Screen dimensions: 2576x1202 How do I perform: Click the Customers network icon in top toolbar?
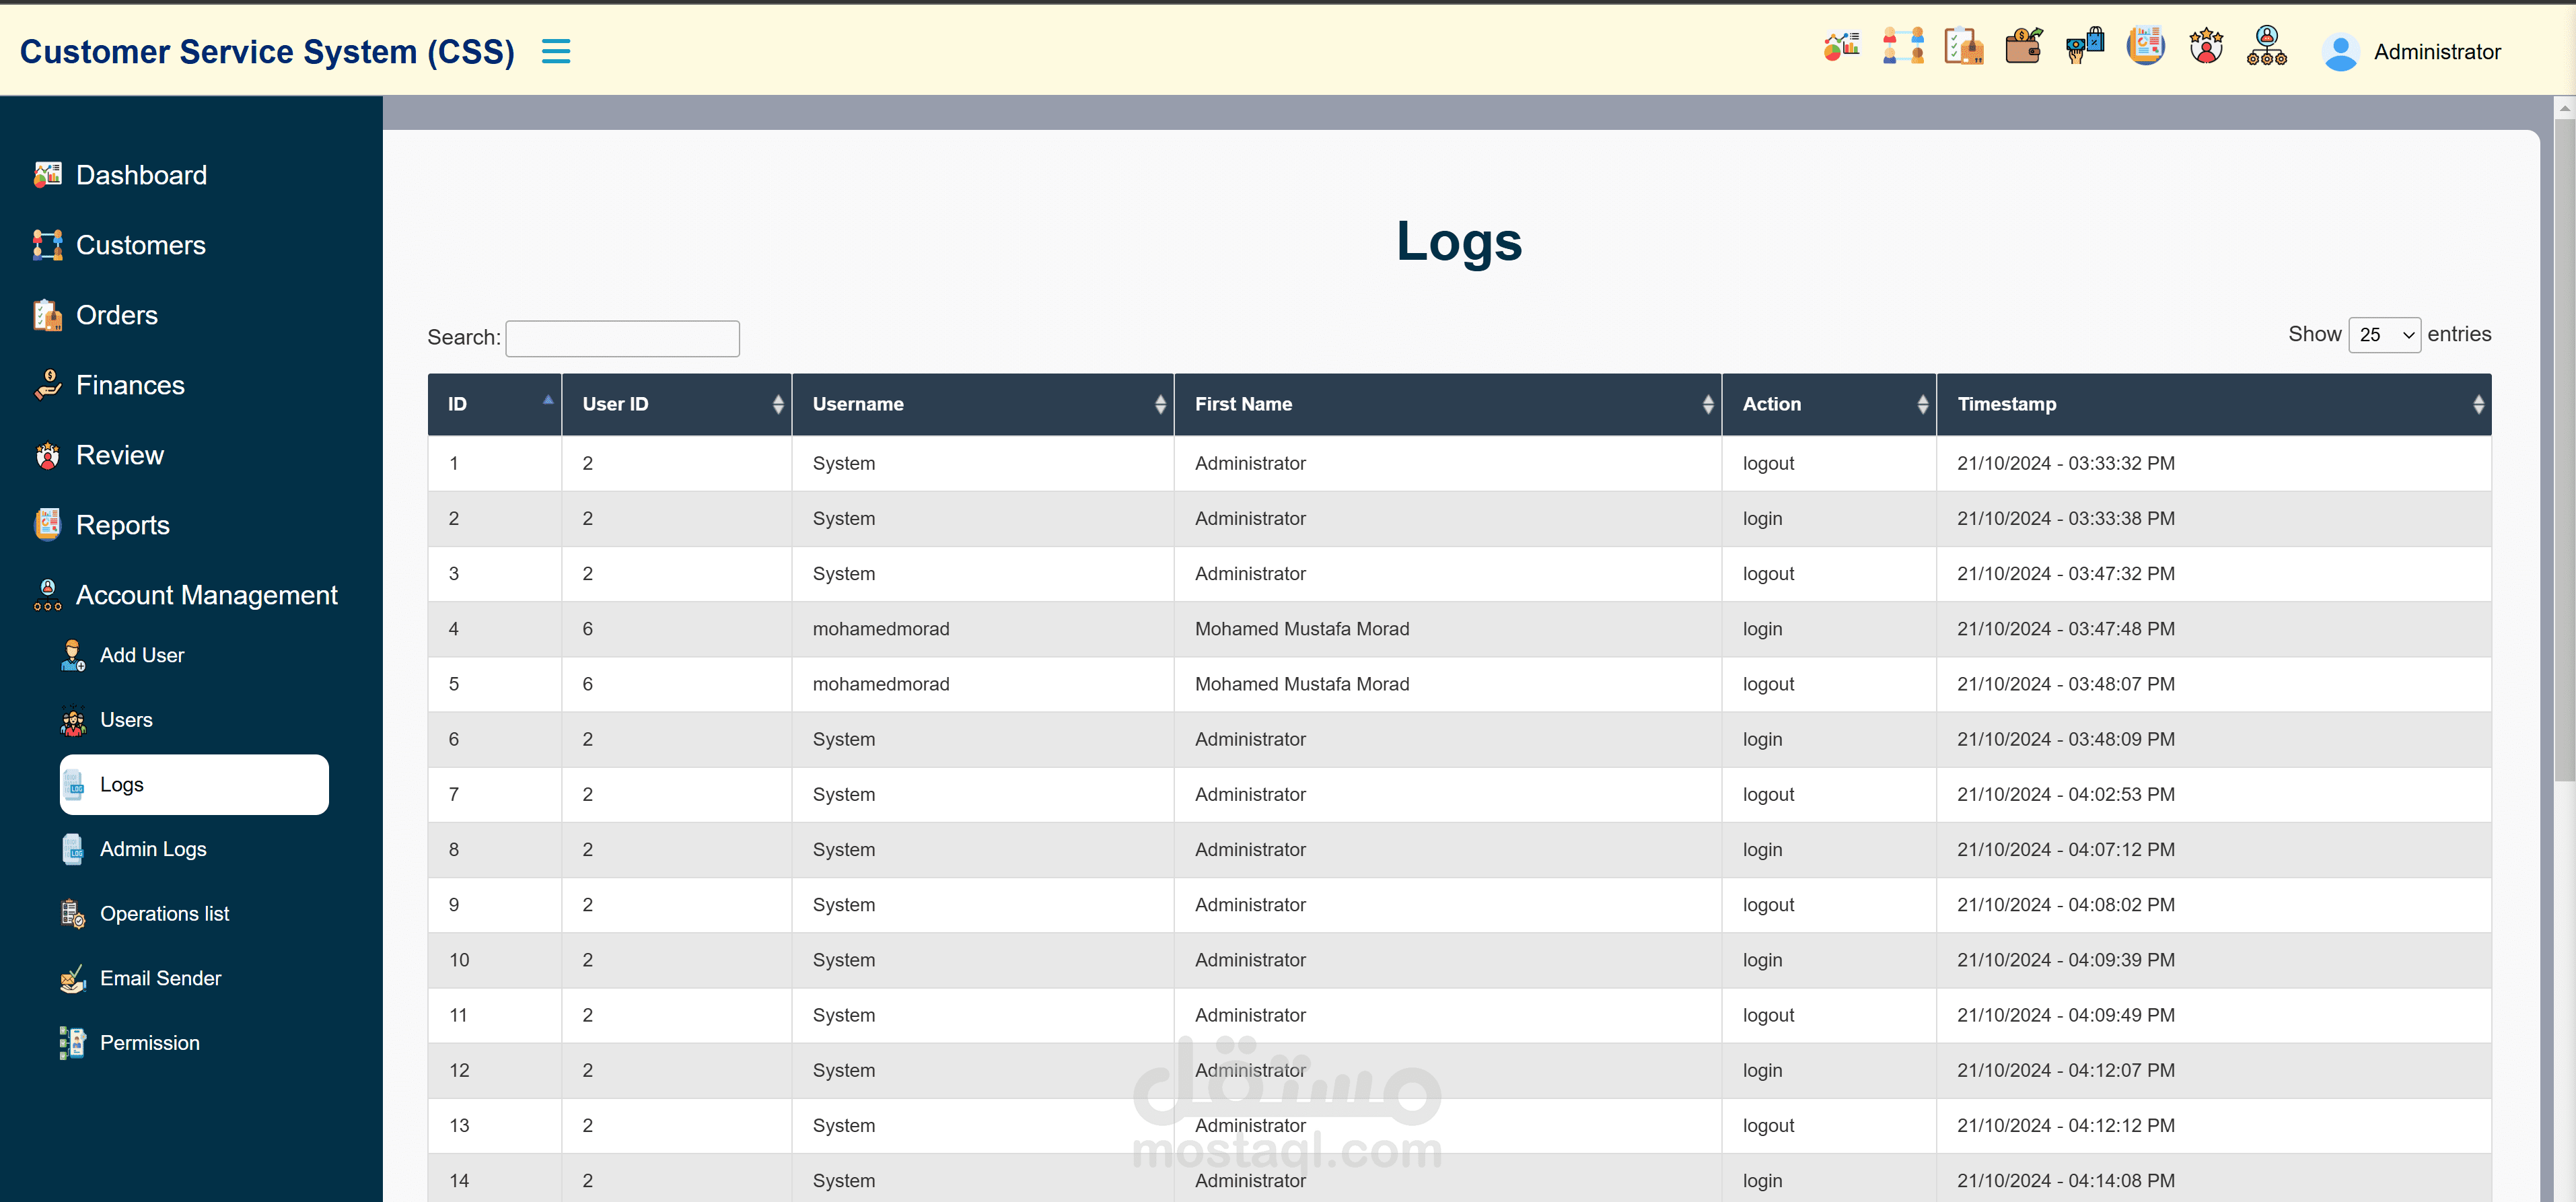1902,46
